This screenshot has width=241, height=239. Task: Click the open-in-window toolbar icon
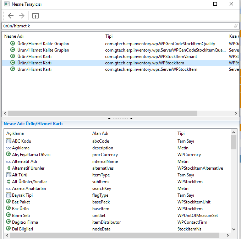point(35,16)
